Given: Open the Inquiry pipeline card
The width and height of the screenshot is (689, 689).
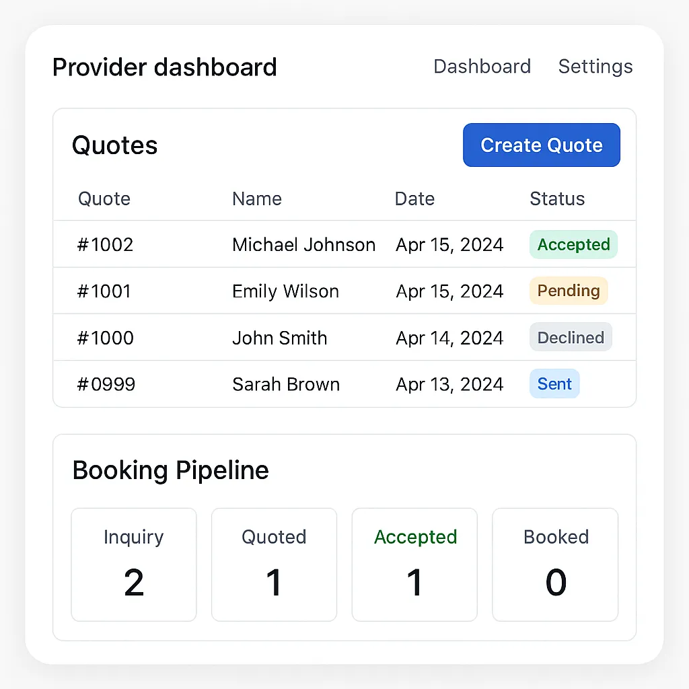Looking at the screenshot, I should click(134, 565).
